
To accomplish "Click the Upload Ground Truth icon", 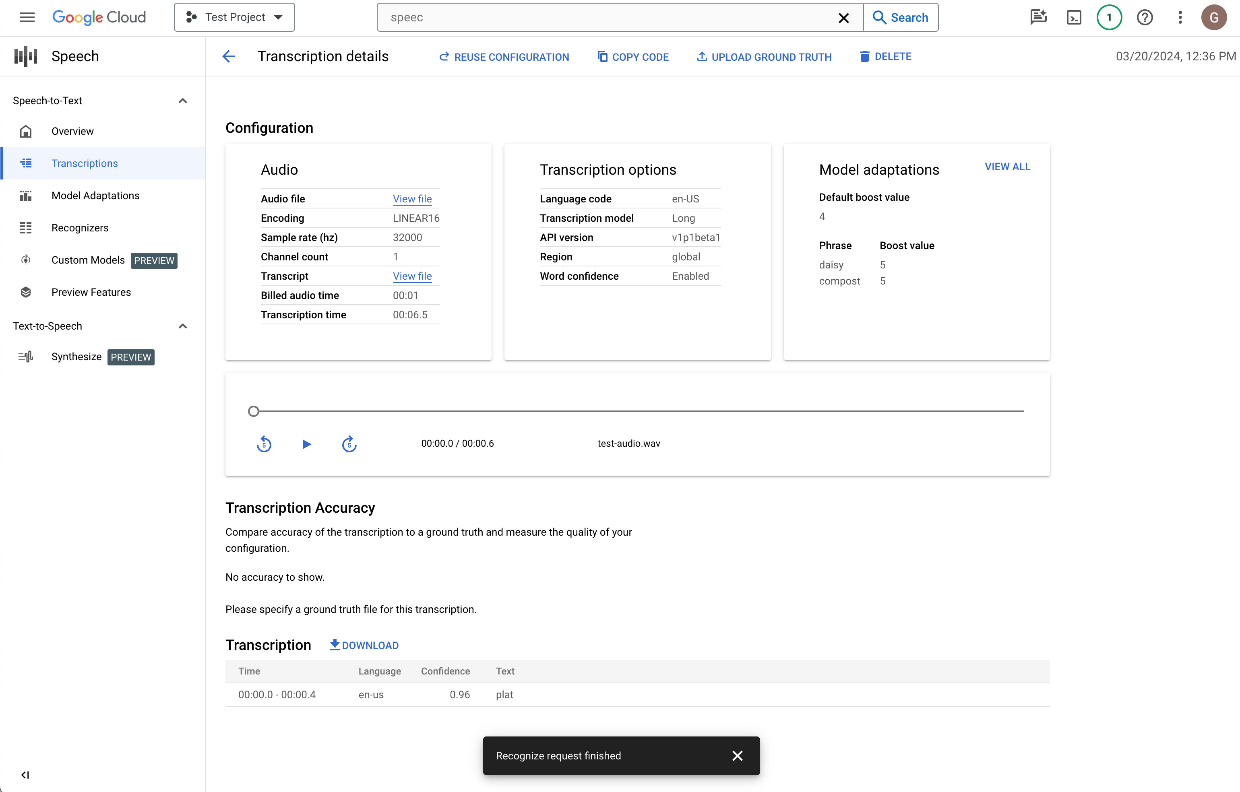I will click(701, 57).
